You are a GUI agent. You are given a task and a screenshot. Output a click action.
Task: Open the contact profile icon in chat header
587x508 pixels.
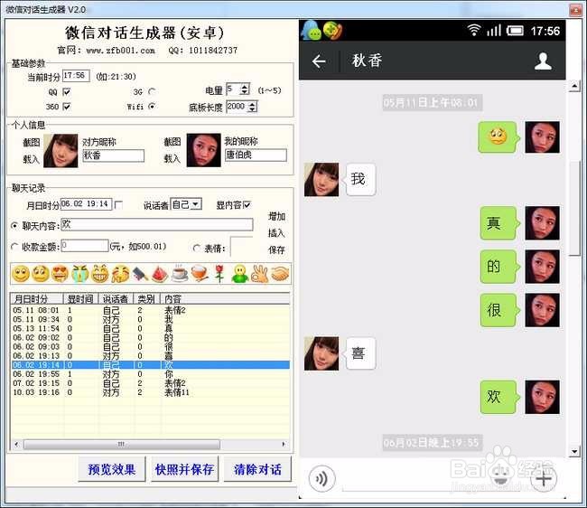[x=543, y=61]
